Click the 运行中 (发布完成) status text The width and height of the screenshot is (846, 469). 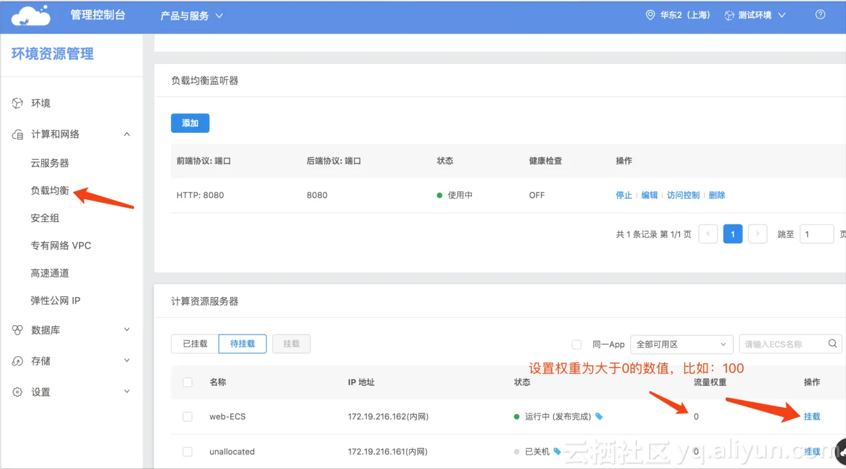(x=558, y=416)
